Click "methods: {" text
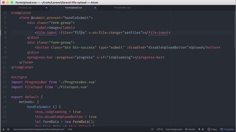The height and width of the screenshot is (132, 236). click(x=29, y=102)
